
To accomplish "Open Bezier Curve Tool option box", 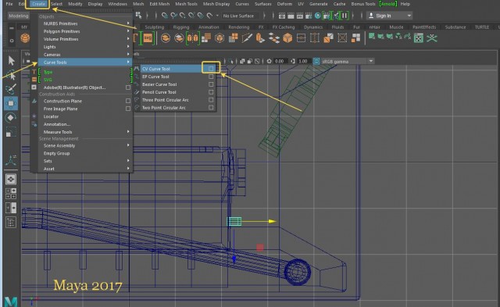I will (211, 84).
